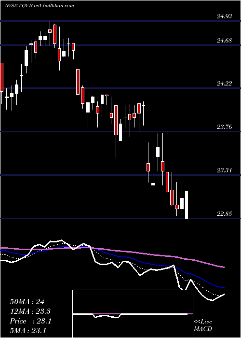Click the Price : 23.1 reading
The width and height of the screenshot is (241, 338).
point(30,321)
